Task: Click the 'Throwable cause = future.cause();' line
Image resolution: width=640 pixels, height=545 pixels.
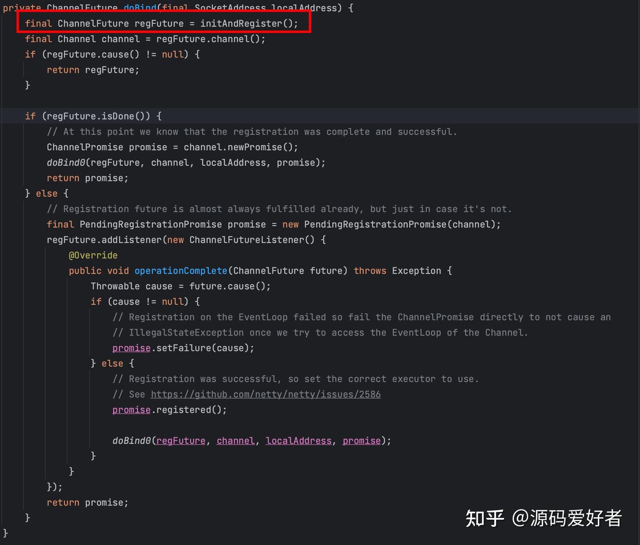Action: tap(180, 286)
